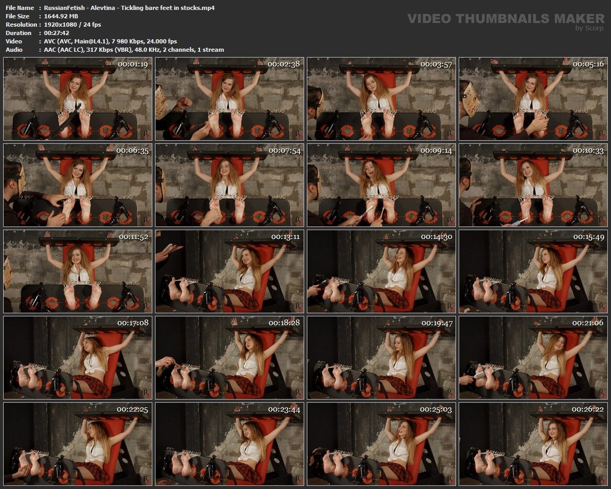
Task: Open the thumbnail marked 00:03:57
Action: (381, 99)
